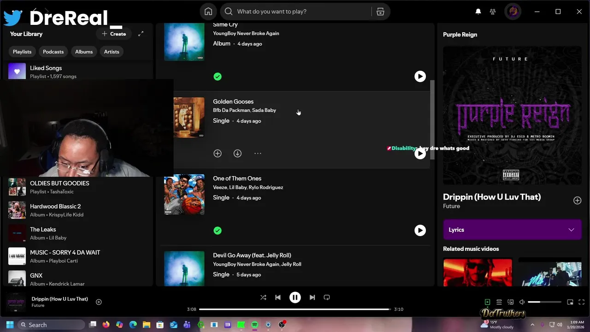The width and height of the screenshot is (590, 332).
Task: Go to Spotify Home
Action: point(208,12)
